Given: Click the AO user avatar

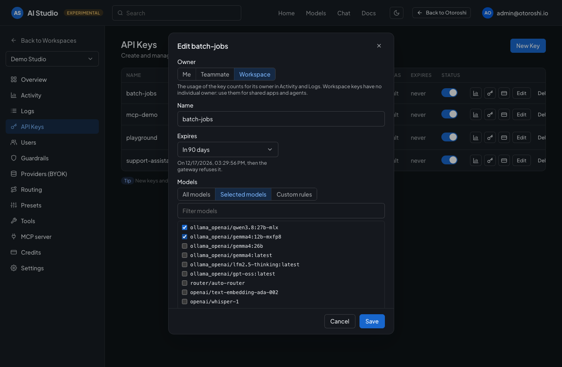Looking at the screenshot, I should (x=488, y=13).
